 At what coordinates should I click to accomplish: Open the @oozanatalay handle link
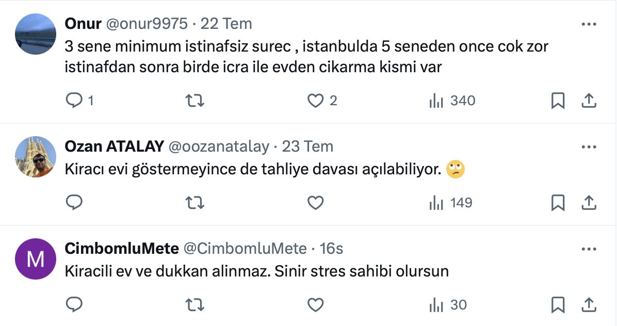point(219,146)
